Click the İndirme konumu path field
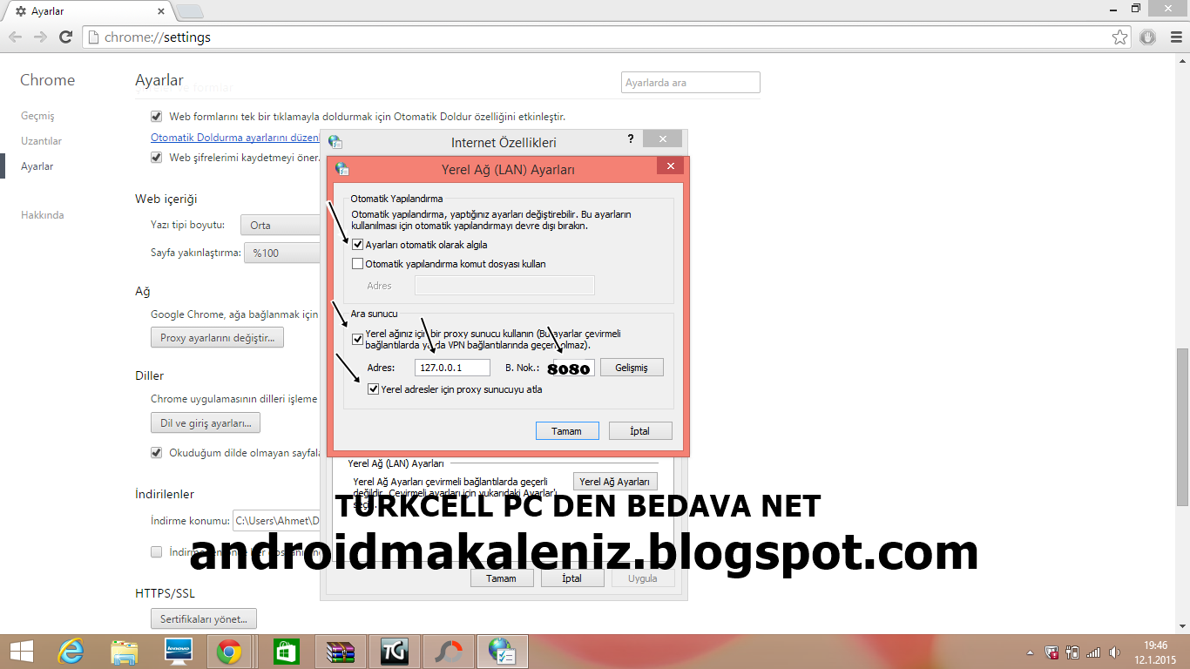 (x=277, y=521)
